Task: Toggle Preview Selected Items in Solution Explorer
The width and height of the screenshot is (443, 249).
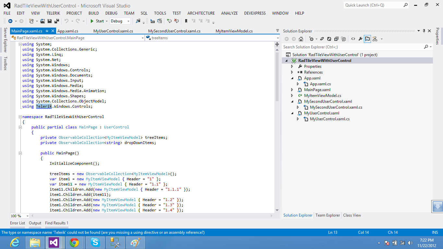Action: click(367, 39)
